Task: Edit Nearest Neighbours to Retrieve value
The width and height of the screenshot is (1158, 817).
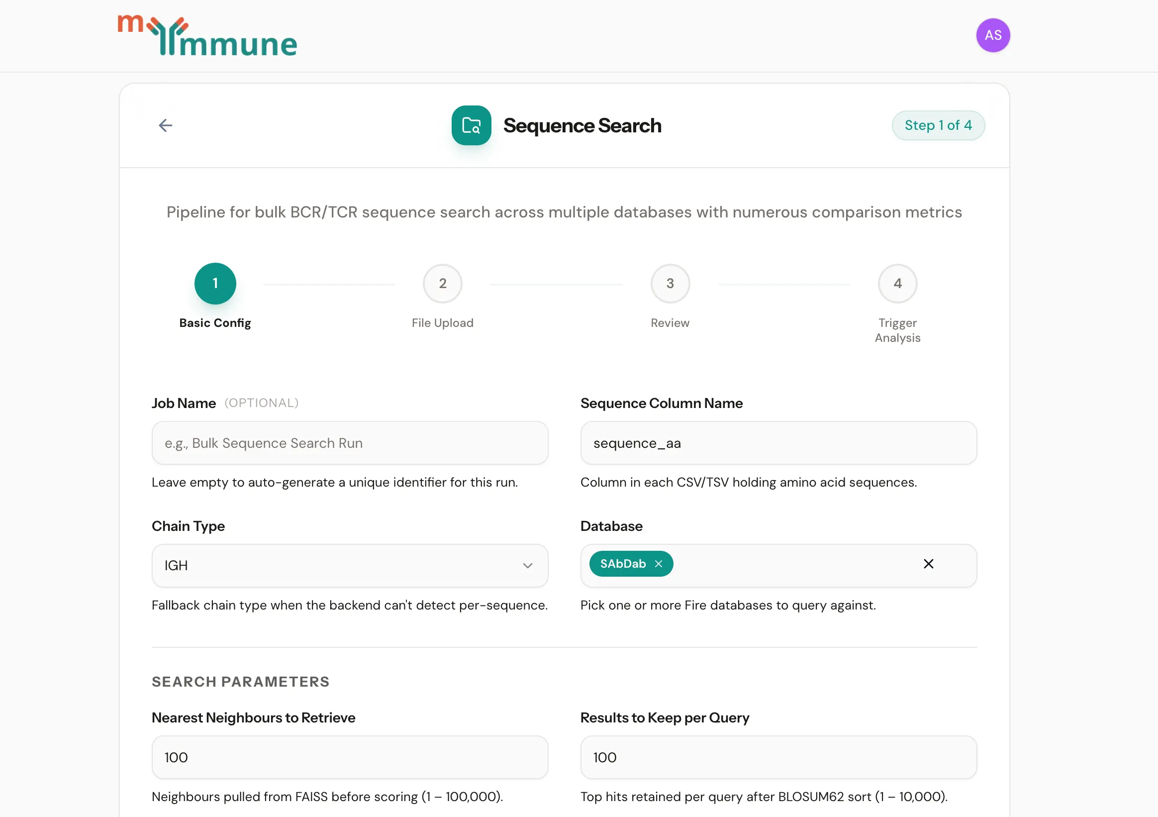Action: point(350,757)
